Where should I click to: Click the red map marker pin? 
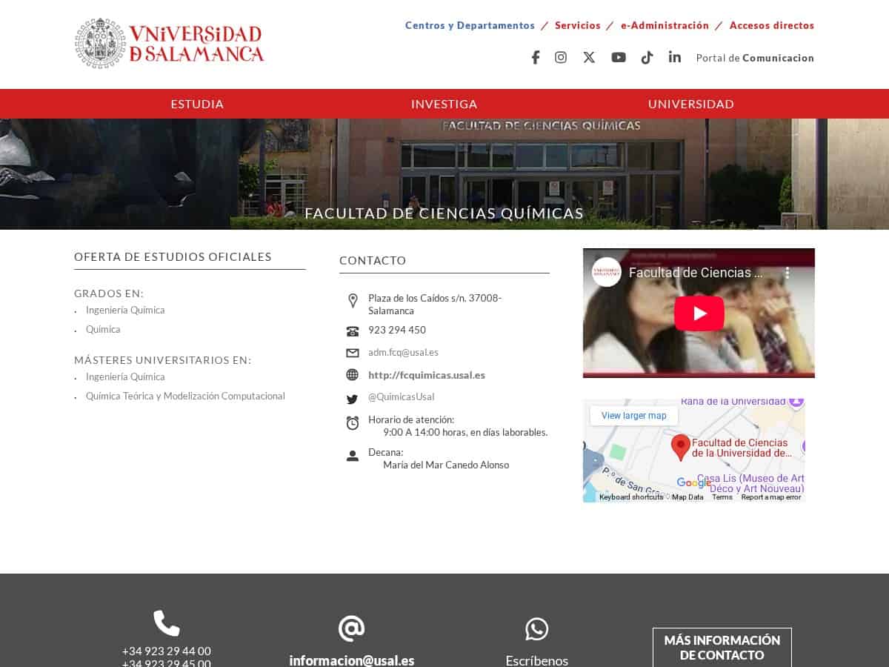[x=681, y=447]
